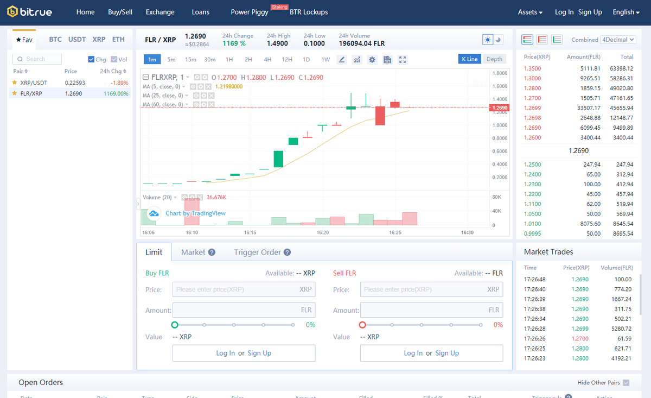
Task: Click star icon next to XRP/USDT
Action: (15, 83)
